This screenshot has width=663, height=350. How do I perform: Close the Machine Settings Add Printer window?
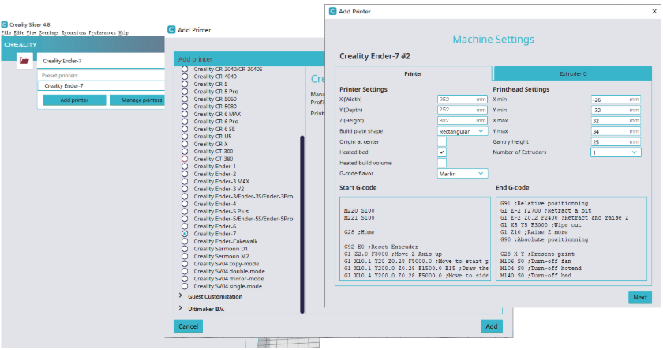click(x=654, y=11)
